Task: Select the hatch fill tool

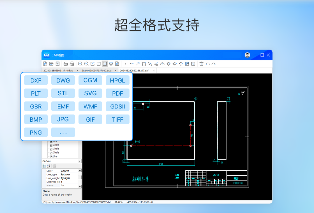Action: (187, 64)
